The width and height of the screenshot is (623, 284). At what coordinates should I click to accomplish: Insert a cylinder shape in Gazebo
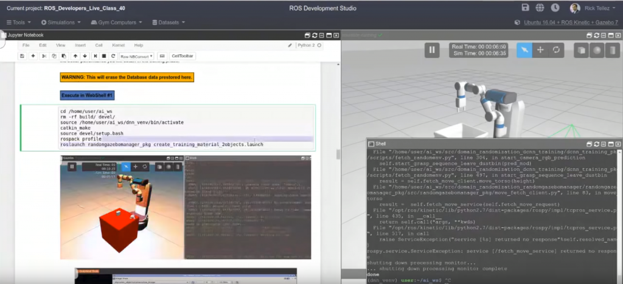coord(613,50)
